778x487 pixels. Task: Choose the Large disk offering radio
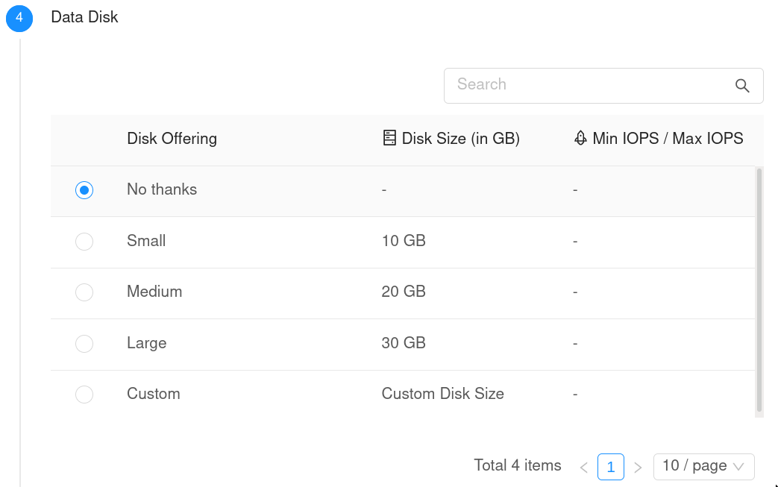(x=84, y=344)
